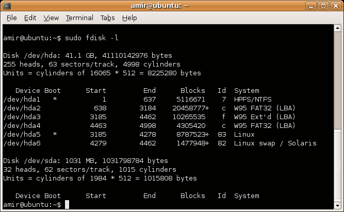
Task: Open the Help menu
Action: pos(129,18)
